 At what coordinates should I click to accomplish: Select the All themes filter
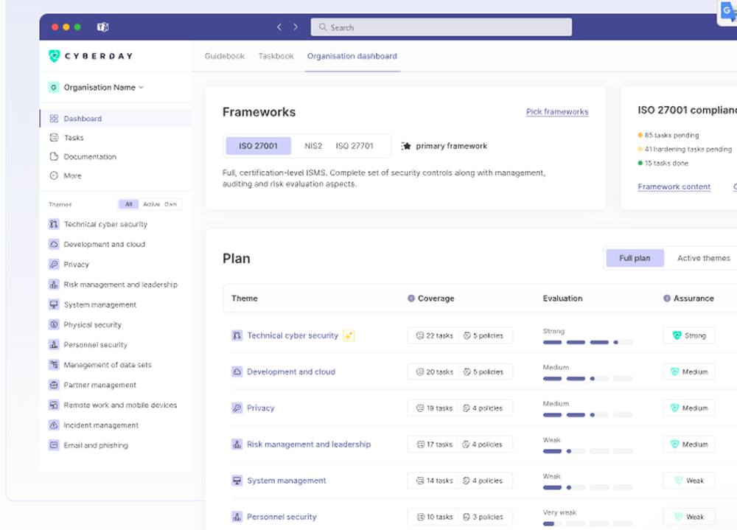[x=128, y=204]
